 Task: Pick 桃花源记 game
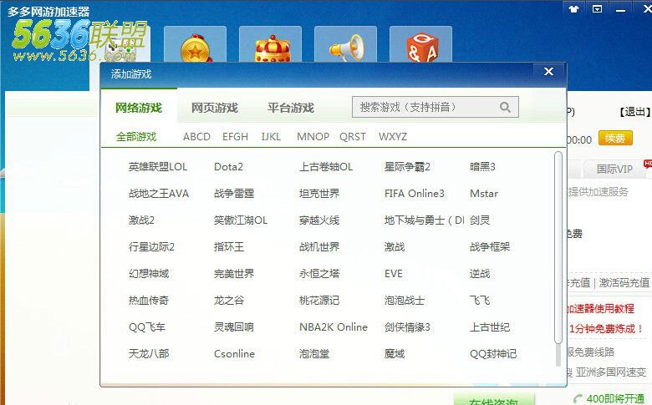[319, 301]
